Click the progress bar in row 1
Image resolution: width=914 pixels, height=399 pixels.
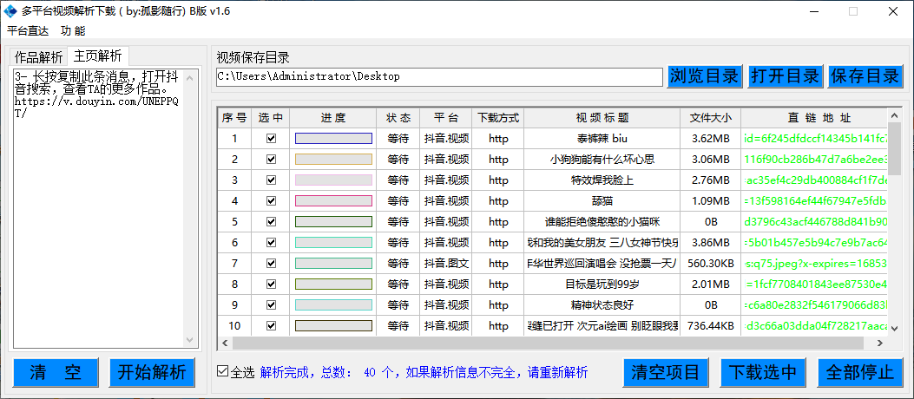(x=333, y=139)
